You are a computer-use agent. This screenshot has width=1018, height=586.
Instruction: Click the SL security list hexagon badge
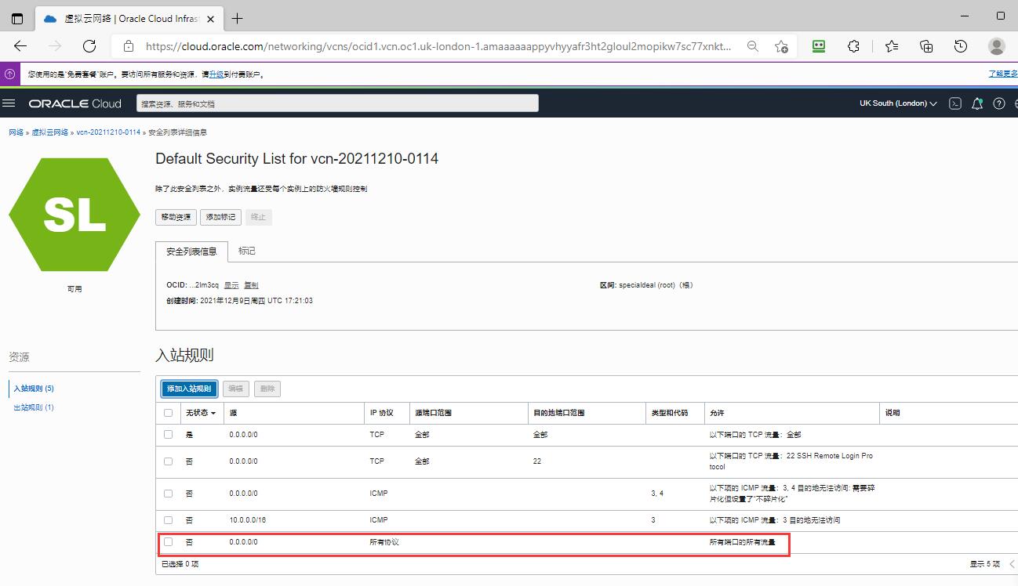click(75, 214)
